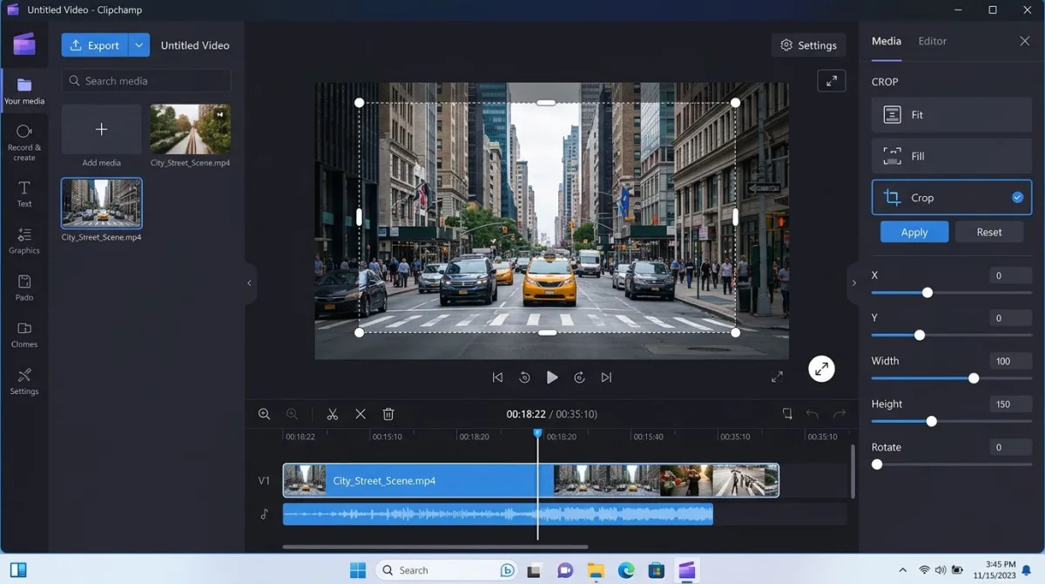Image resolution: width=1045 pixels, height=584 pixels.
Task: Click the timeline playhead marker
Action: click(x=537, y=433)
